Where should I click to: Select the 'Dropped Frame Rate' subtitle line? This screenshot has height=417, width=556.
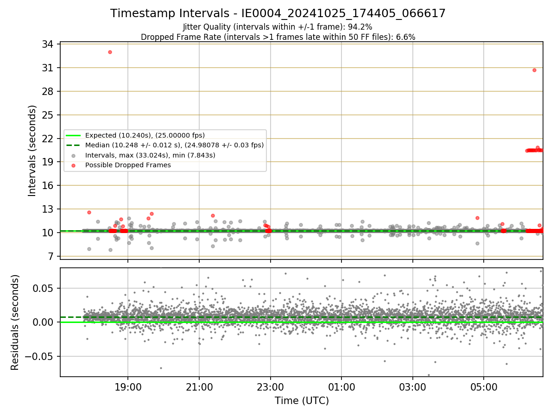pos(278,37)
